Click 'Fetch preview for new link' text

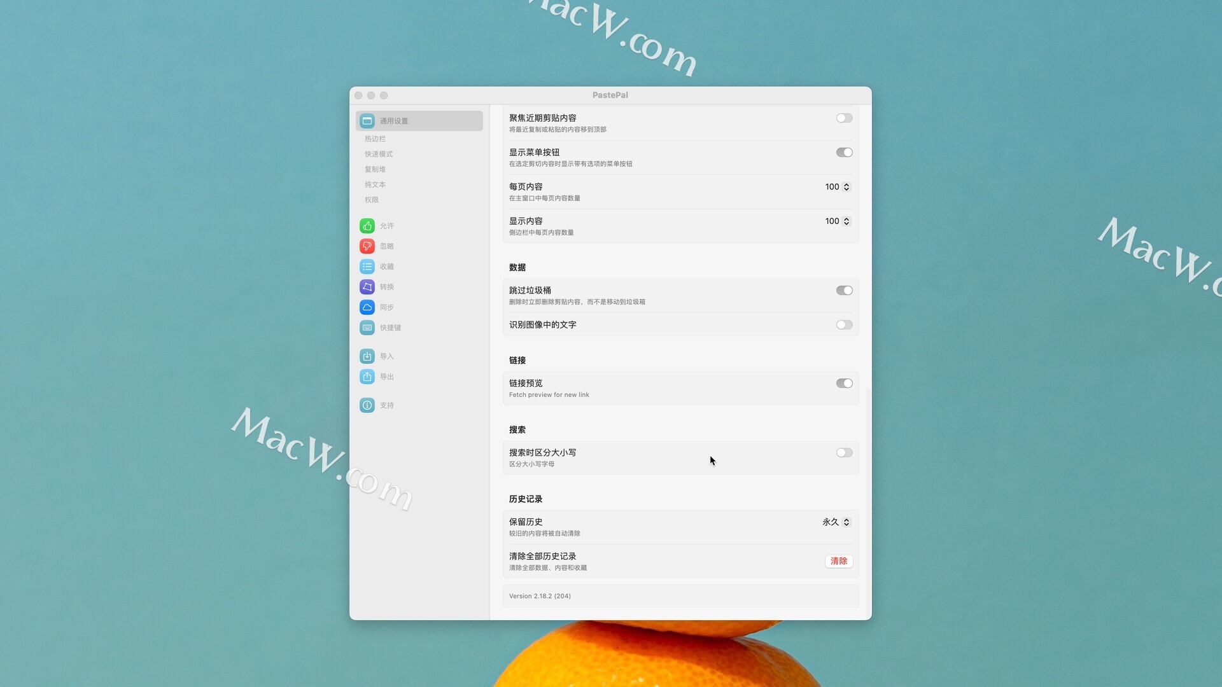[x=549, y=395]
